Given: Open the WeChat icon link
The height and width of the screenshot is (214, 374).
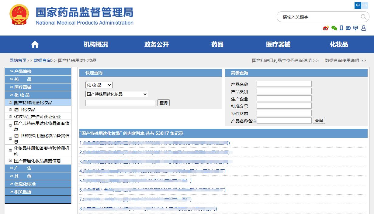Looking at the screenshot, I should (334, 28).
